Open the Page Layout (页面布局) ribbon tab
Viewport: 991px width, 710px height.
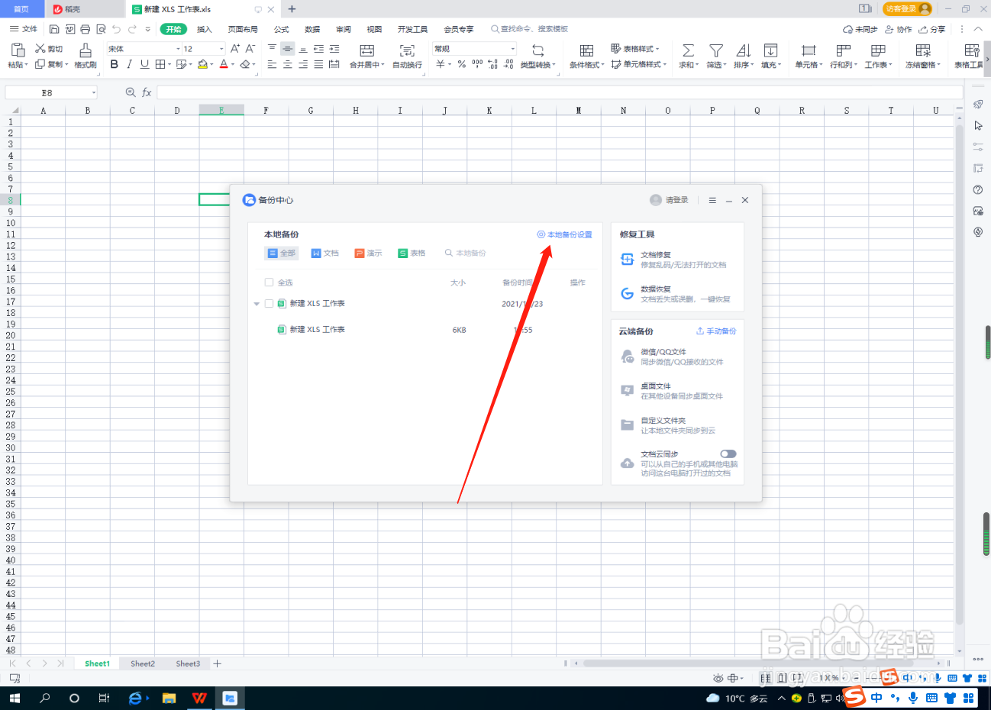[x=243, y=29]
